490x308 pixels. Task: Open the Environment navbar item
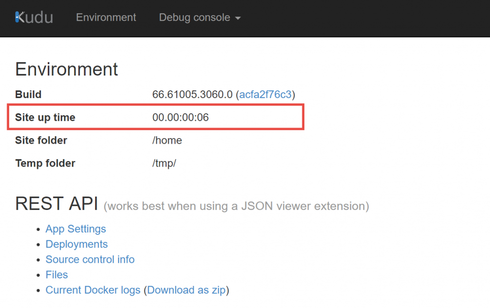(x=106, y=18)
